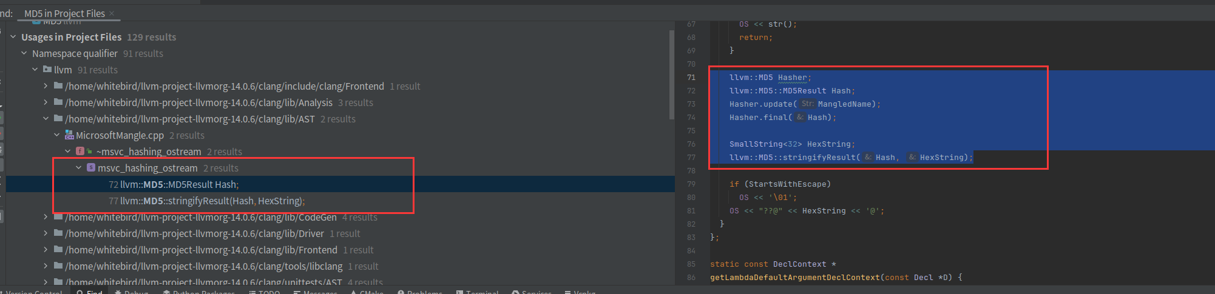Click the '4 results' count for clang/lib/CodeGen
Viewport: 1215px width, 294px height.
(360, 217)
